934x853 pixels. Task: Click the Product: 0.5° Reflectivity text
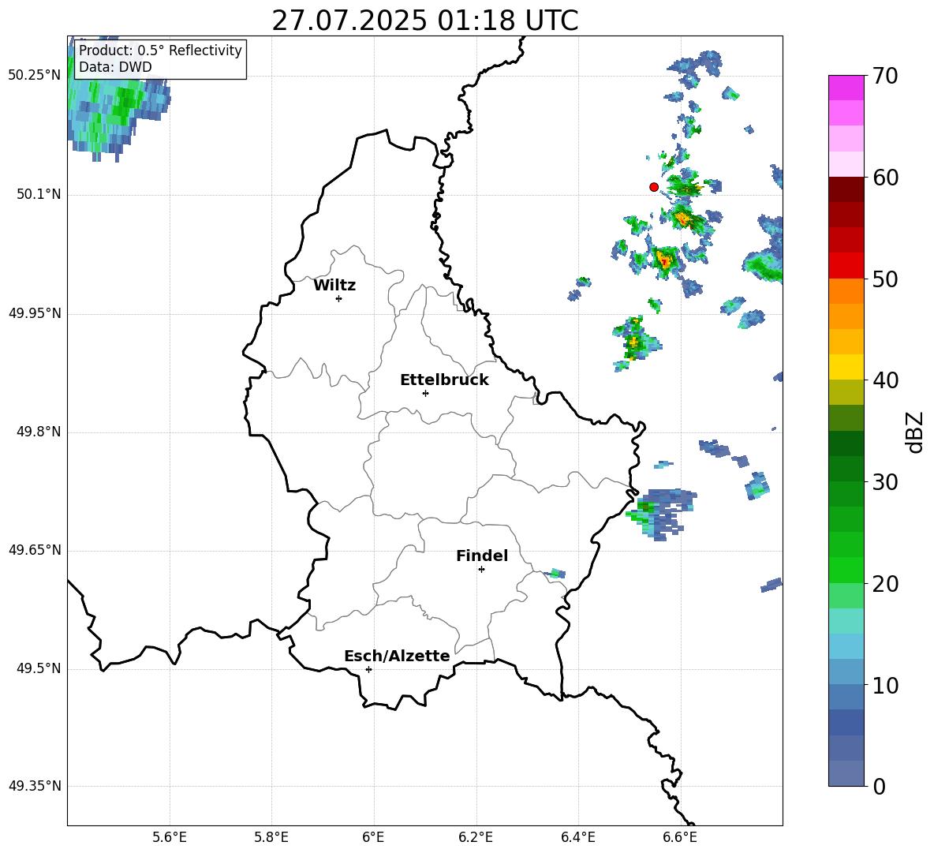(x=160, y=50)
